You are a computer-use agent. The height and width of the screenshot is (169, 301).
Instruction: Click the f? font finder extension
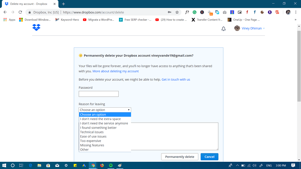(x=187, y=12)
